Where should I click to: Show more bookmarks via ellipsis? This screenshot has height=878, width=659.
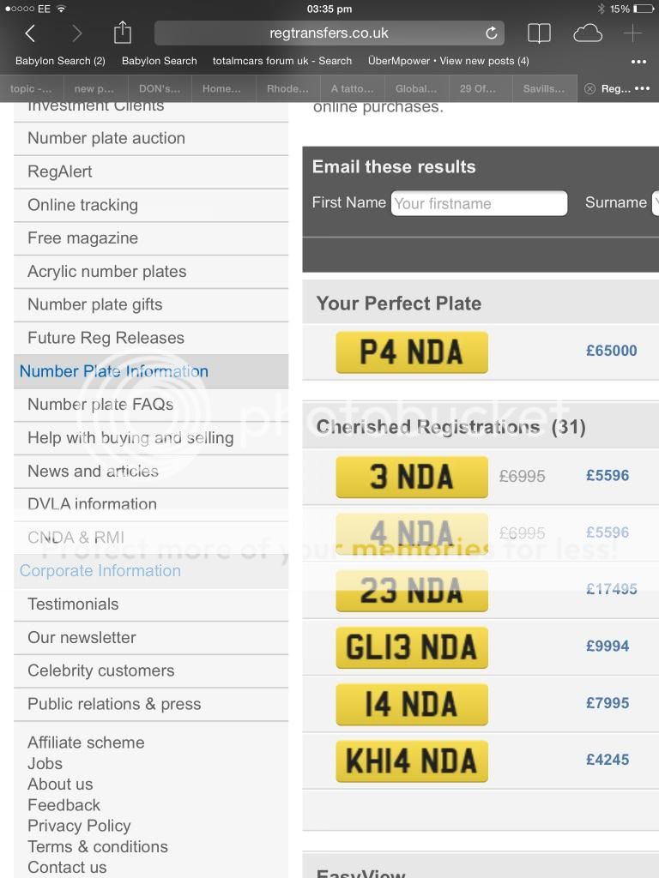click(x=638, y=61)
